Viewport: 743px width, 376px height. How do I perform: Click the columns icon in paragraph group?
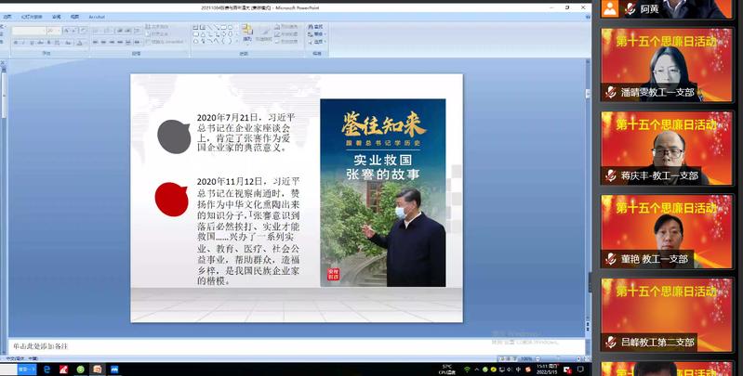click(x=137, y=43)
